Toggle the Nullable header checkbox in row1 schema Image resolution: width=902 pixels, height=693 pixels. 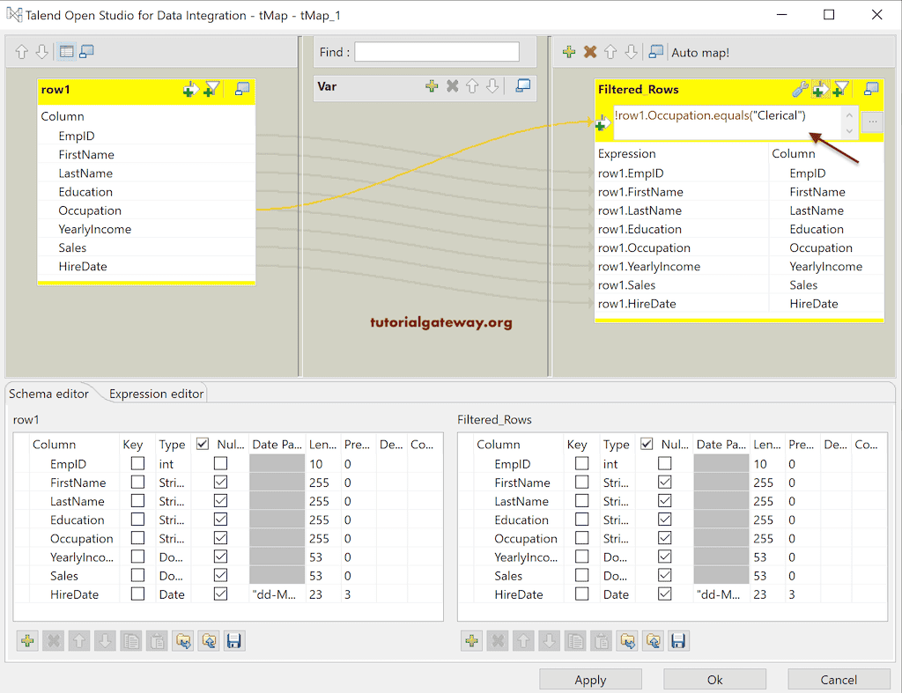point(201,444)
